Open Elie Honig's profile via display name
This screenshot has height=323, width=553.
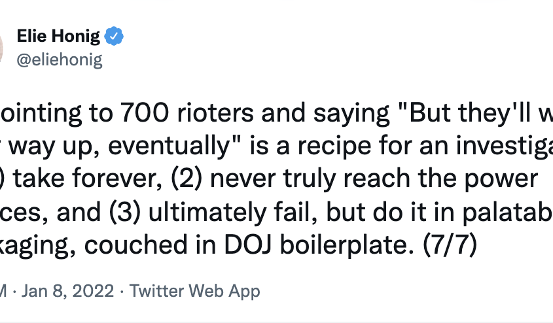(58, 36)
